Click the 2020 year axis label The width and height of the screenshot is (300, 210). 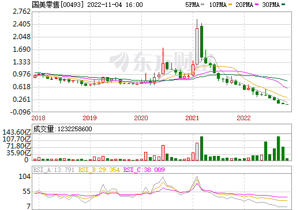click(141, 118)
